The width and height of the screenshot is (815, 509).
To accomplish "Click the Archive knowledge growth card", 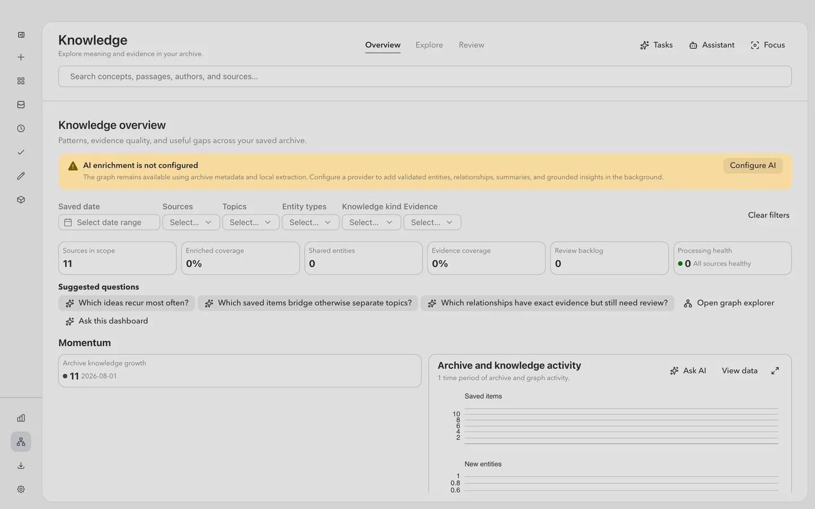I will pyautogui.click(x=239, y=371).
